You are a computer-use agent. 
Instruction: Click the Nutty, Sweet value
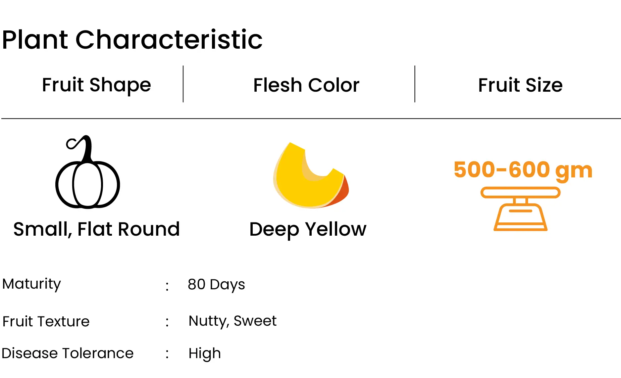[233, 321]
